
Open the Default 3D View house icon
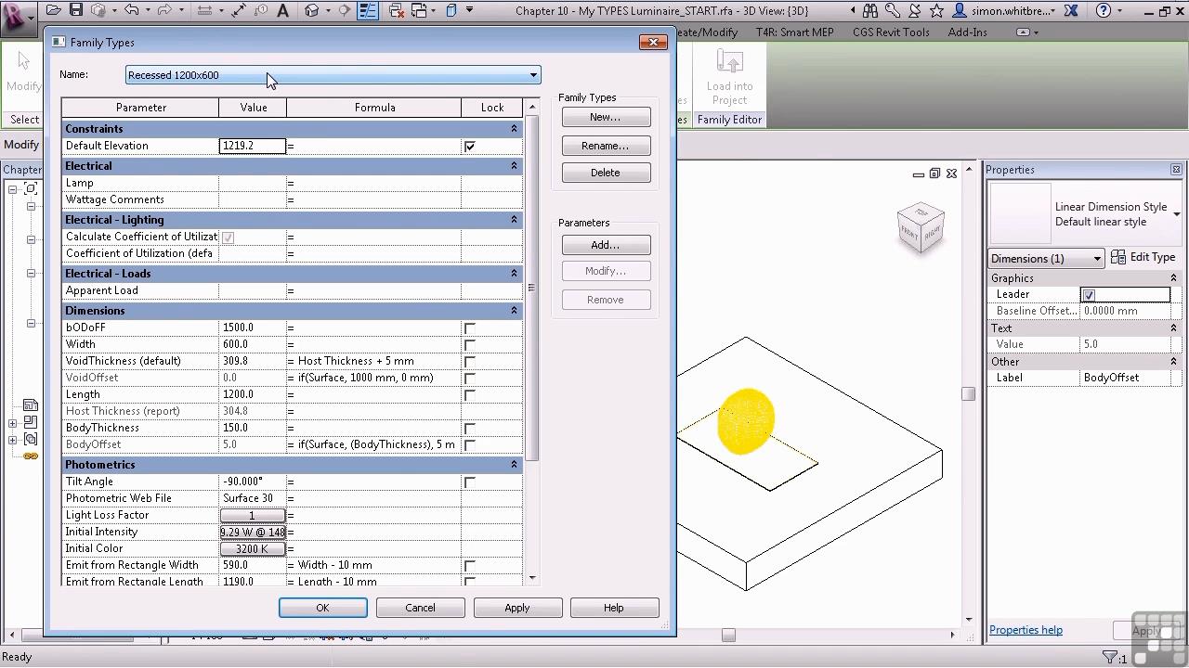click(x=311, y=10)
